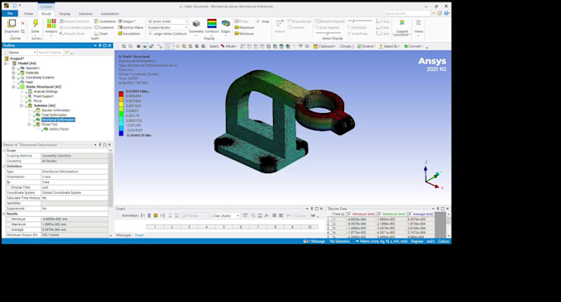
Task: Select Safety Factor in the tree
Action: click(59, 130)
